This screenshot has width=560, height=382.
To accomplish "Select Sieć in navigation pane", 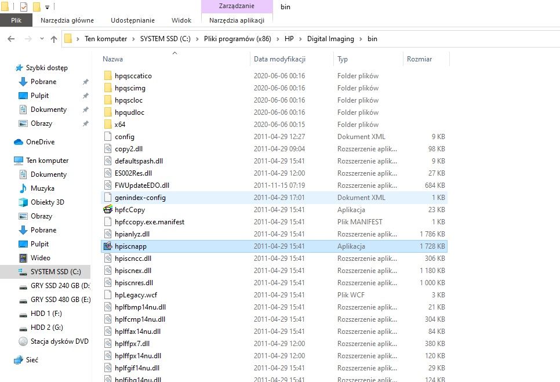I will click(x=32, y=360).
